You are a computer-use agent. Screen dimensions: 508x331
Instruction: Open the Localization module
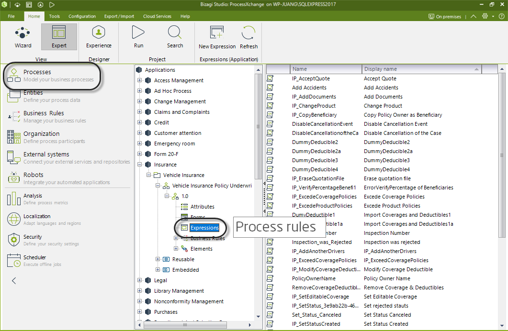44,220
